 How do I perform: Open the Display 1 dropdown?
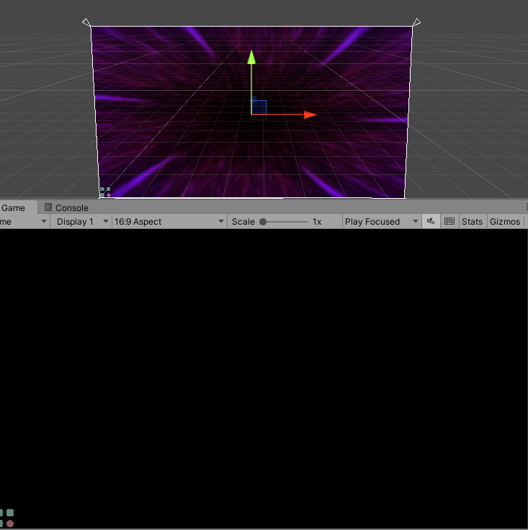[81, 222]
